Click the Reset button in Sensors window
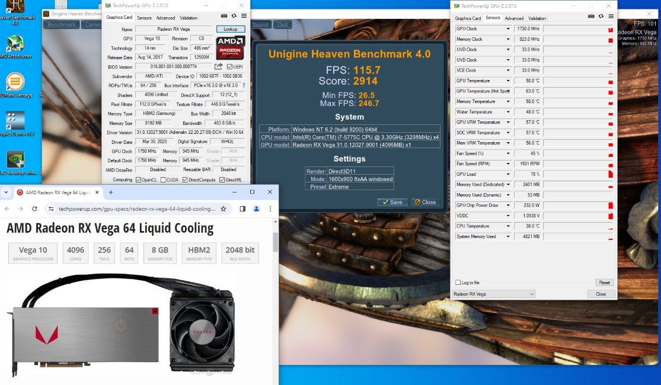 604,283
